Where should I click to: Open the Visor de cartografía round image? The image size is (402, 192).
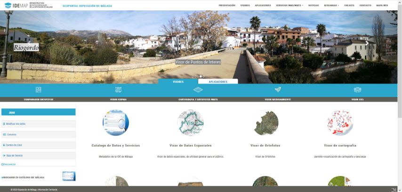(x=340, y=123)
